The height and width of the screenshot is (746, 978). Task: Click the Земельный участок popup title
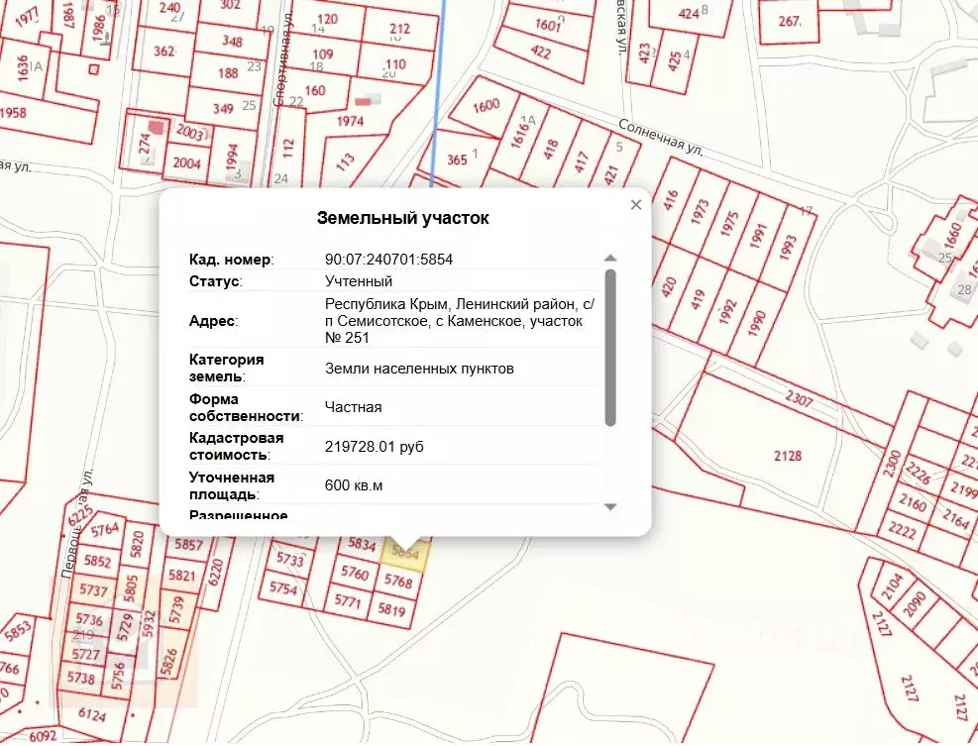pos(402,218)
